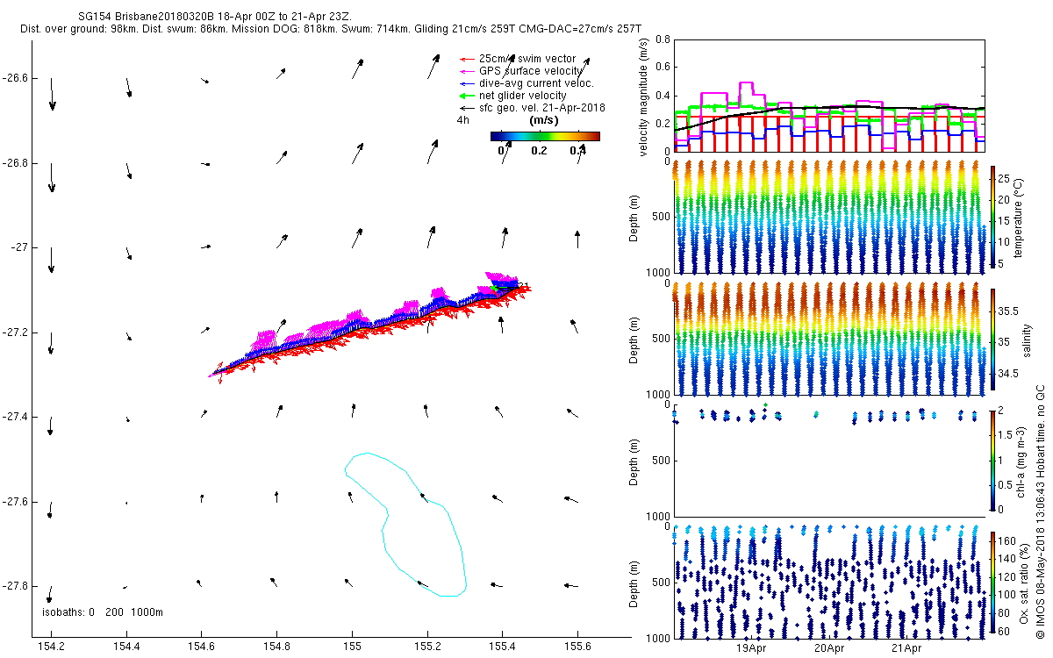The image size is (1053, 658).
Task: Click the velocity magnitude time-series panel
Action: 828,96
